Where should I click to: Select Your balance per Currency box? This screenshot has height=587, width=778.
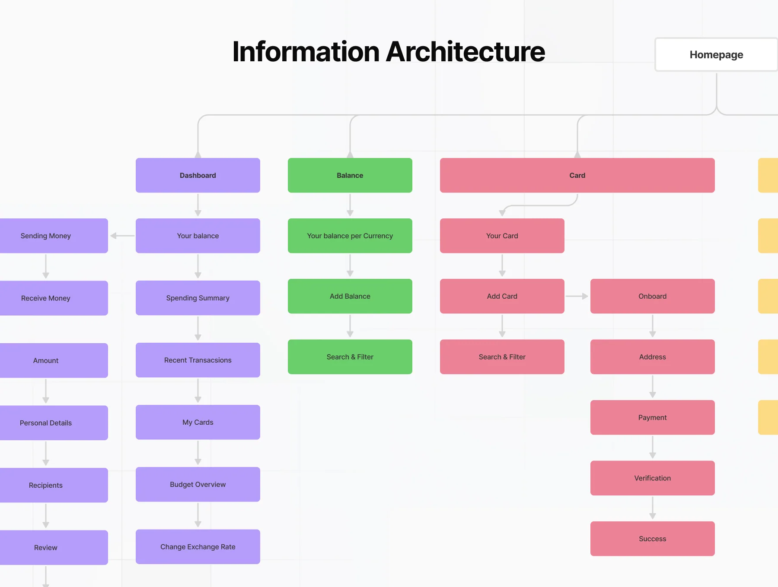[350, 236]
